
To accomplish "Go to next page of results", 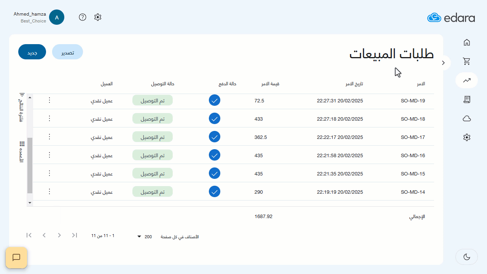I will [59, 235].
